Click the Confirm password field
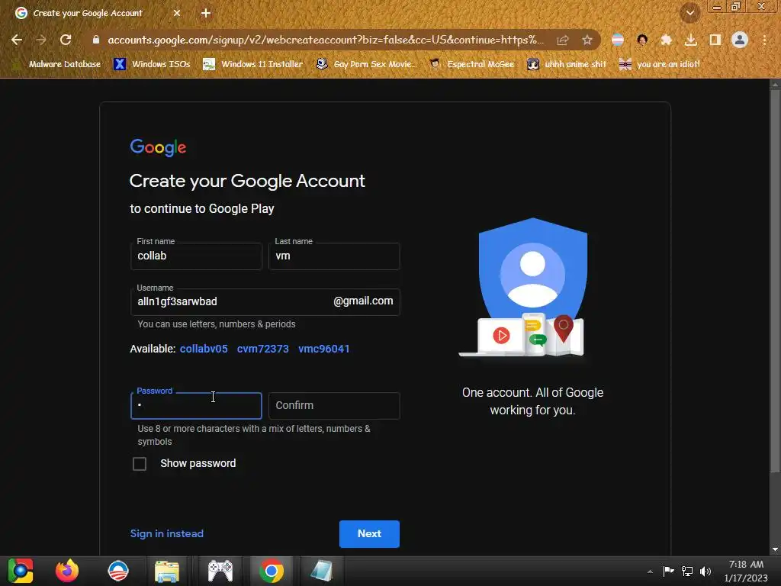The width and height of the screenshot is (781, 586). [334, 406]
